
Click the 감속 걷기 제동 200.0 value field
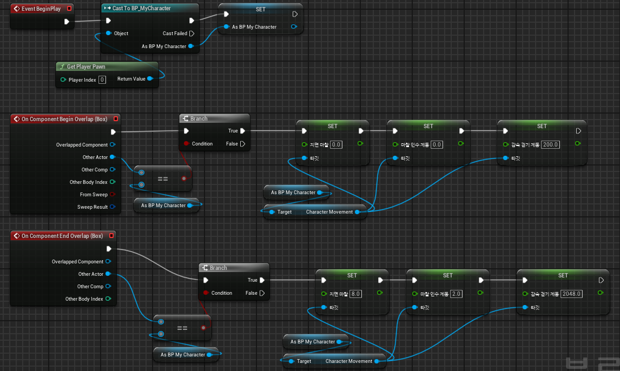550,144
